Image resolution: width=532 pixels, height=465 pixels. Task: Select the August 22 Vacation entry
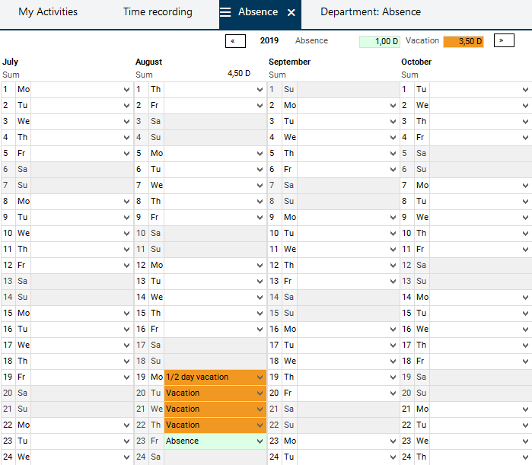209,425
